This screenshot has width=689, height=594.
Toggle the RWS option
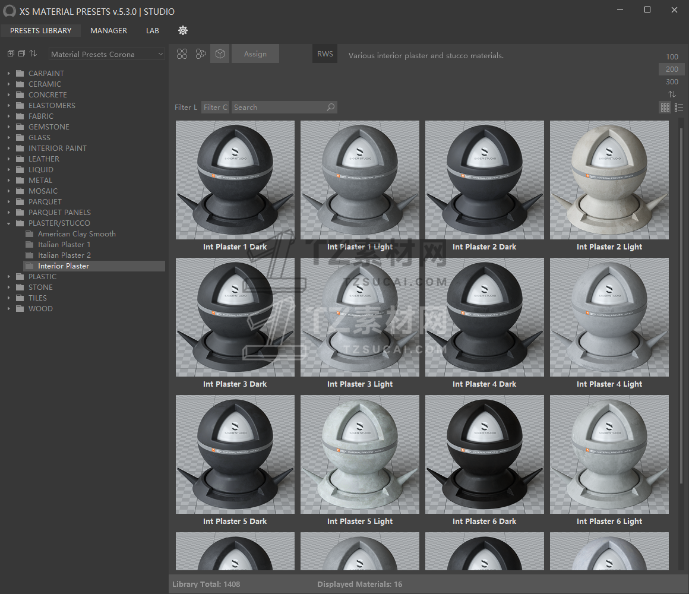(x=325, y=54)
